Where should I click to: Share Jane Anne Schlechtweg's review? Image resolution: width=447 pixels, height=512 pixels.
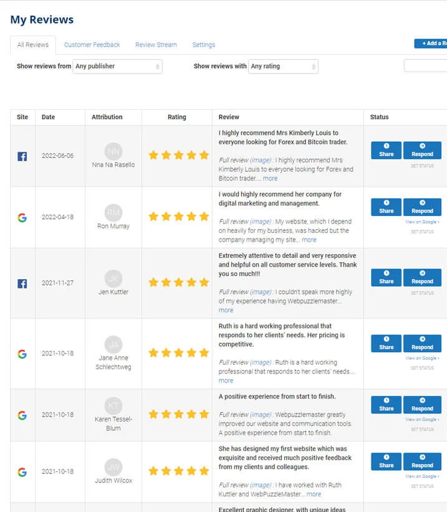click(x=386, y=343)
